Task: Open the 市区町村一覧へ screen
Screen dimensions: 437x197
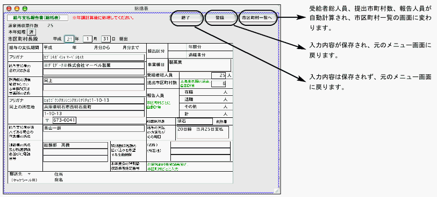Action: pyautogui.click(x=258, y=18)
